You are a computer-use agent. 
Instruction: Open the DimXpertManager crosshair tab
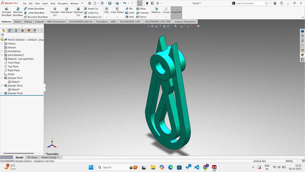23,31
